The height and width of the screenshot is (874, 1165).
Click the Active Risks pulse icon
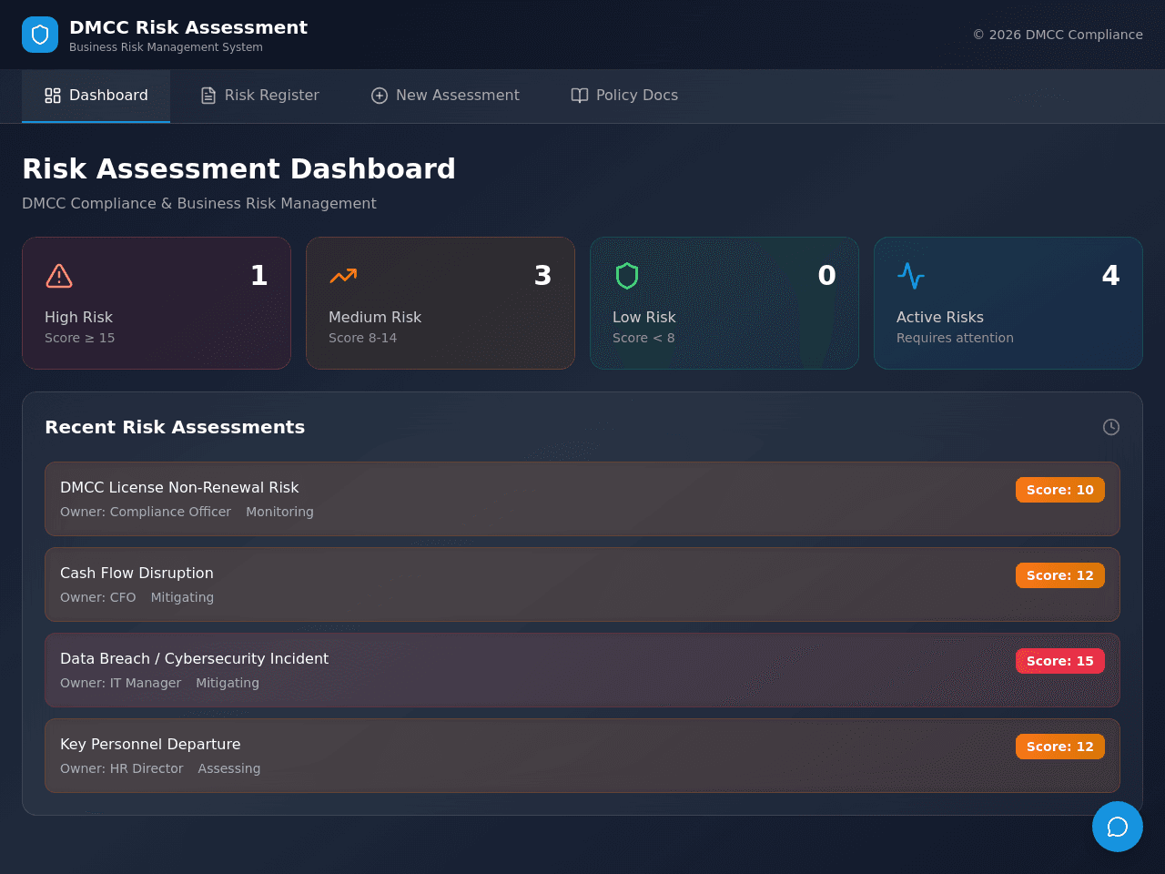tap(911, 275)
